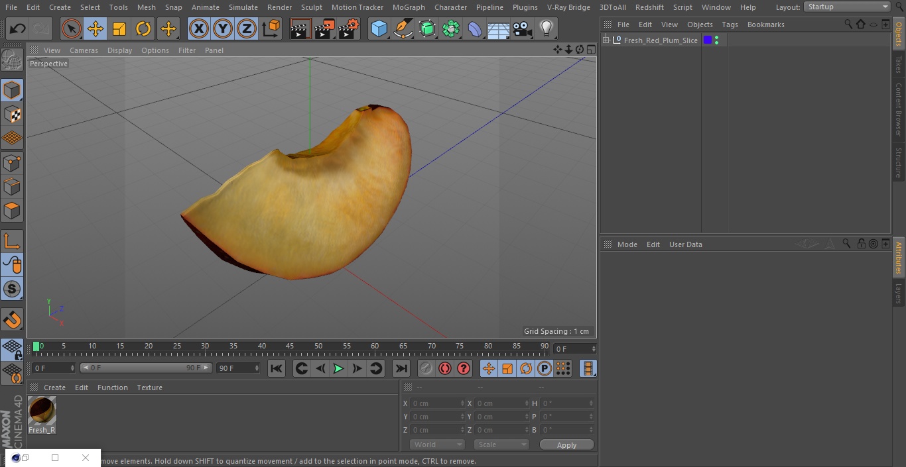Activate the Move tool
This screenshot has height=467, width=906.
pyautogui.click(x=96, y=28)
